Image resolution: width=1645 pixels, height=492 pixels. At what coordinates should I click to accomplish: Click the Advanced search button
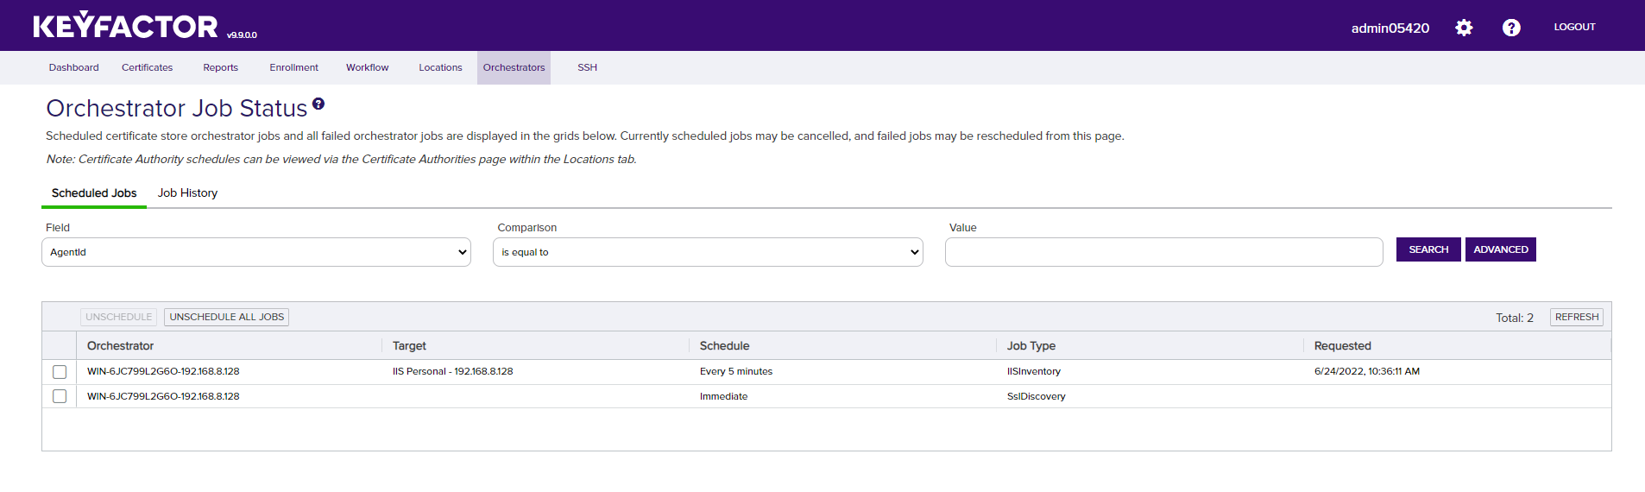tap(1500, 249)
